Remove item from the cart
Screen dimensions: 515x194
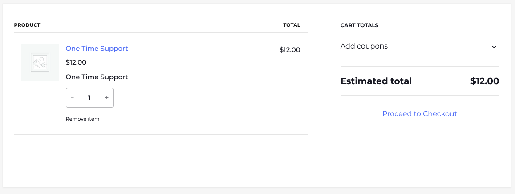point(82,119)
